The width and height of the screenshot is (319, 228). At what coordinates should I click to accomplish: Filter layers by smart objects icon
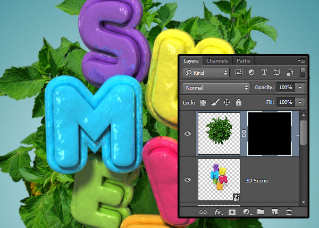tap(290, 73)
